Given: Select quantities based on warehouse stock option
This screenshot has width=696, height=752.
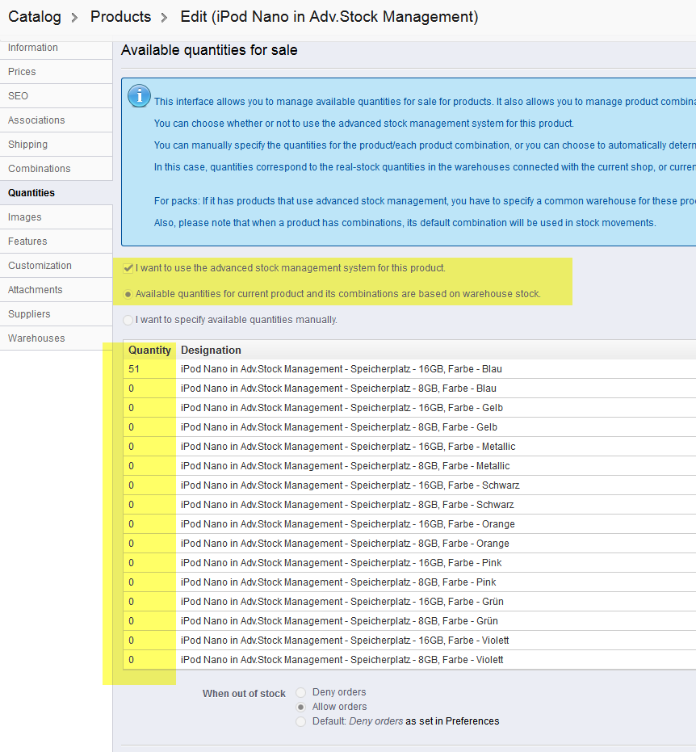Looking at the screenshot, I should pyautogui.click(x=128, y=295).
